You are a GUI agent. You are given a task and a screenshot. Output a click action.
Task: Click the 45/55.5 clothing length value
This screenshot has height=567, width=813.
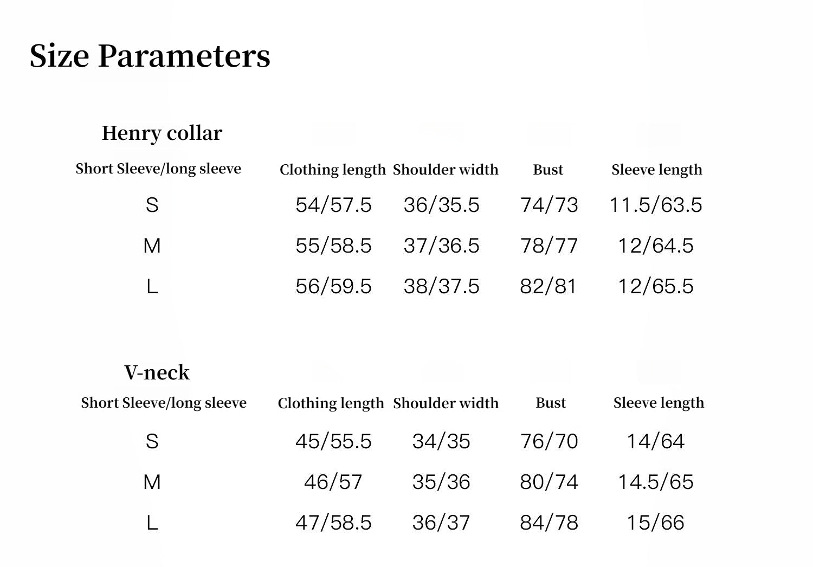coord(333,441)
